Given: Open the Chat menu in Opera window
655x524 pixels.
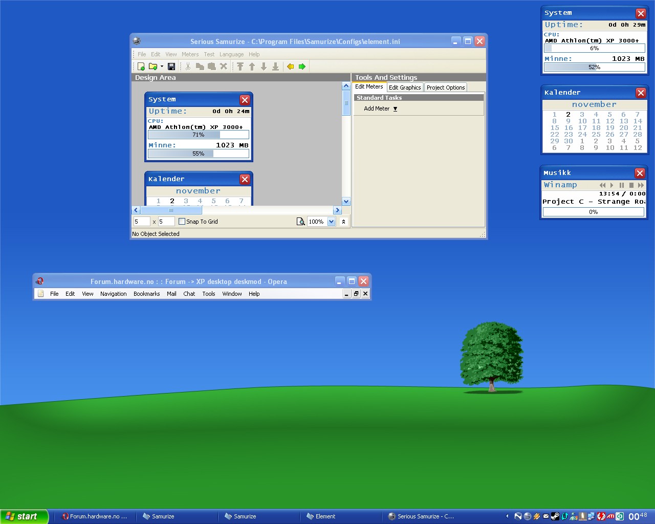Looking at the screenshot, I should point(189,294).
